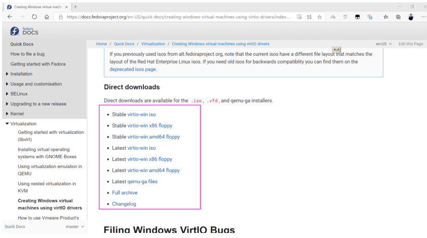Go to Virtualization breadcrumb link
Image resolution: width=427 pixels, height=238 pixels.
click(x=153, y=44)
